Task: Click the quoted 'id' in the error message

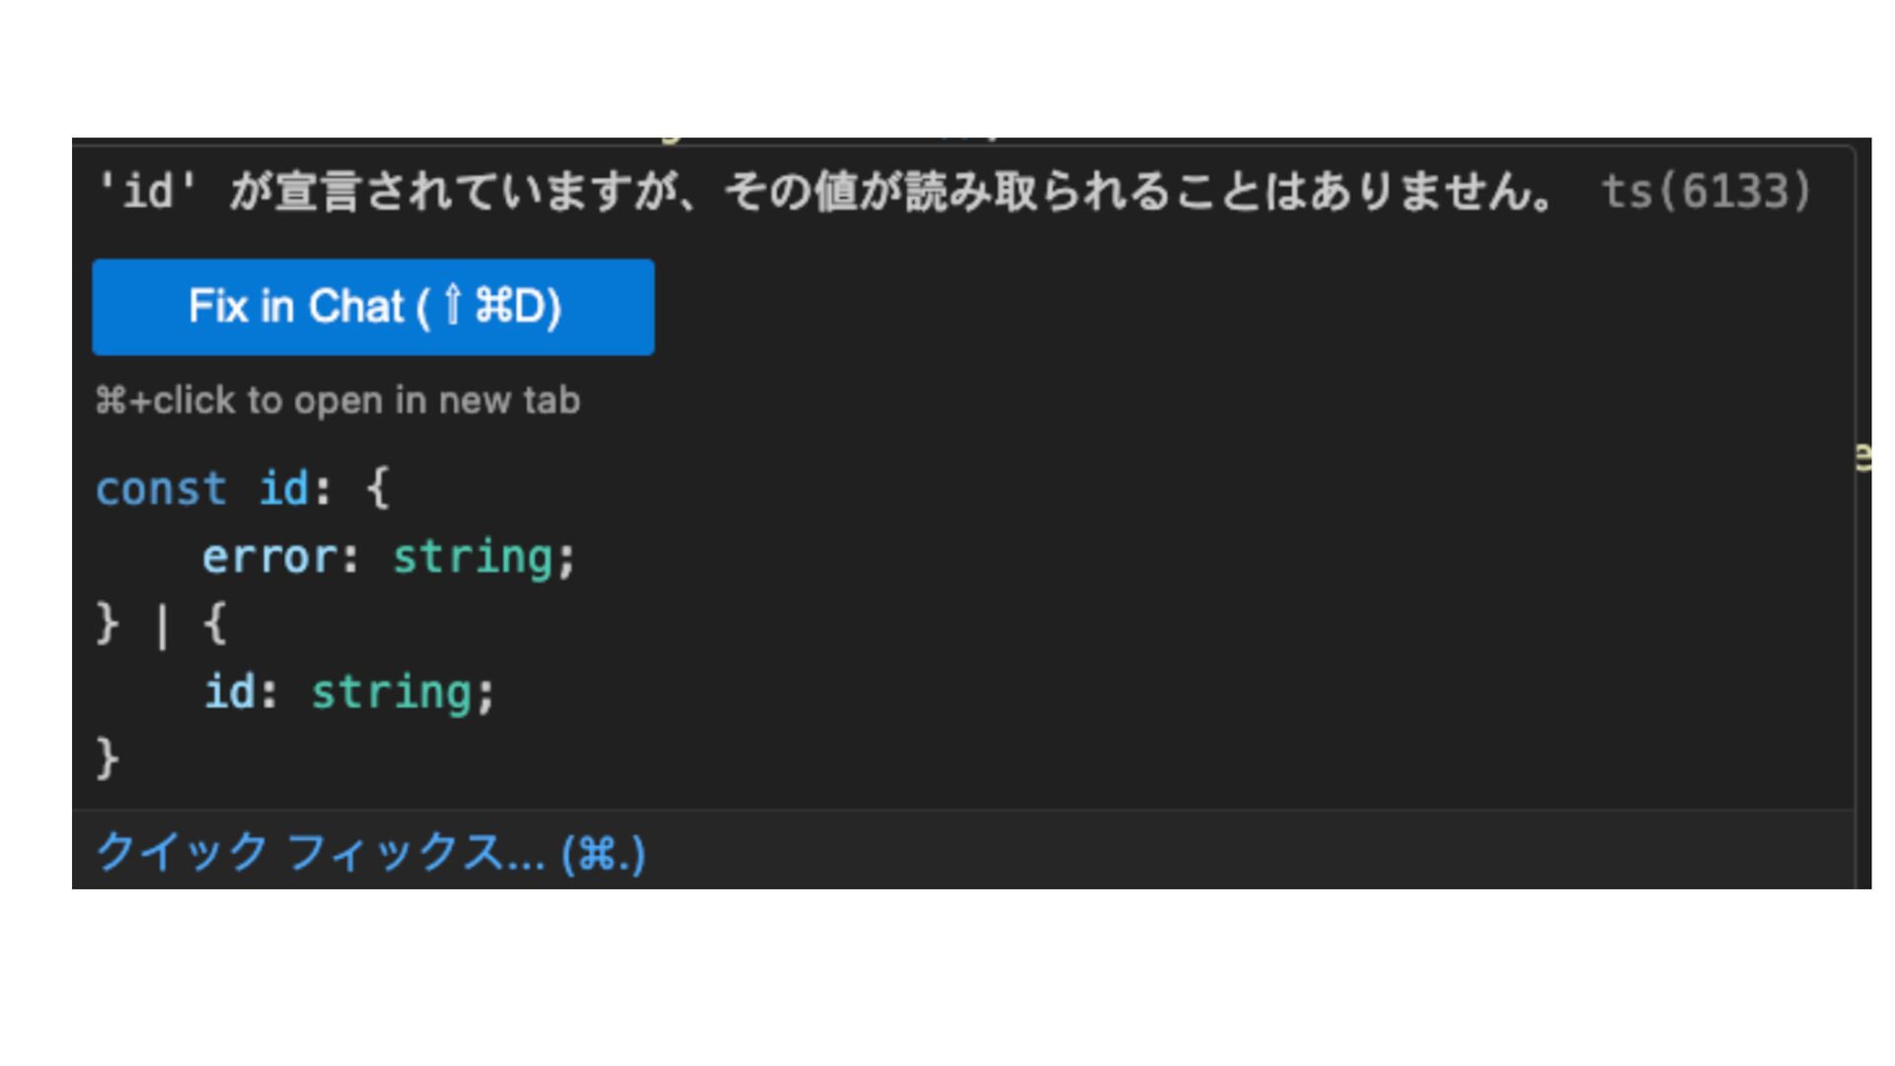Action: pos(148,191)
